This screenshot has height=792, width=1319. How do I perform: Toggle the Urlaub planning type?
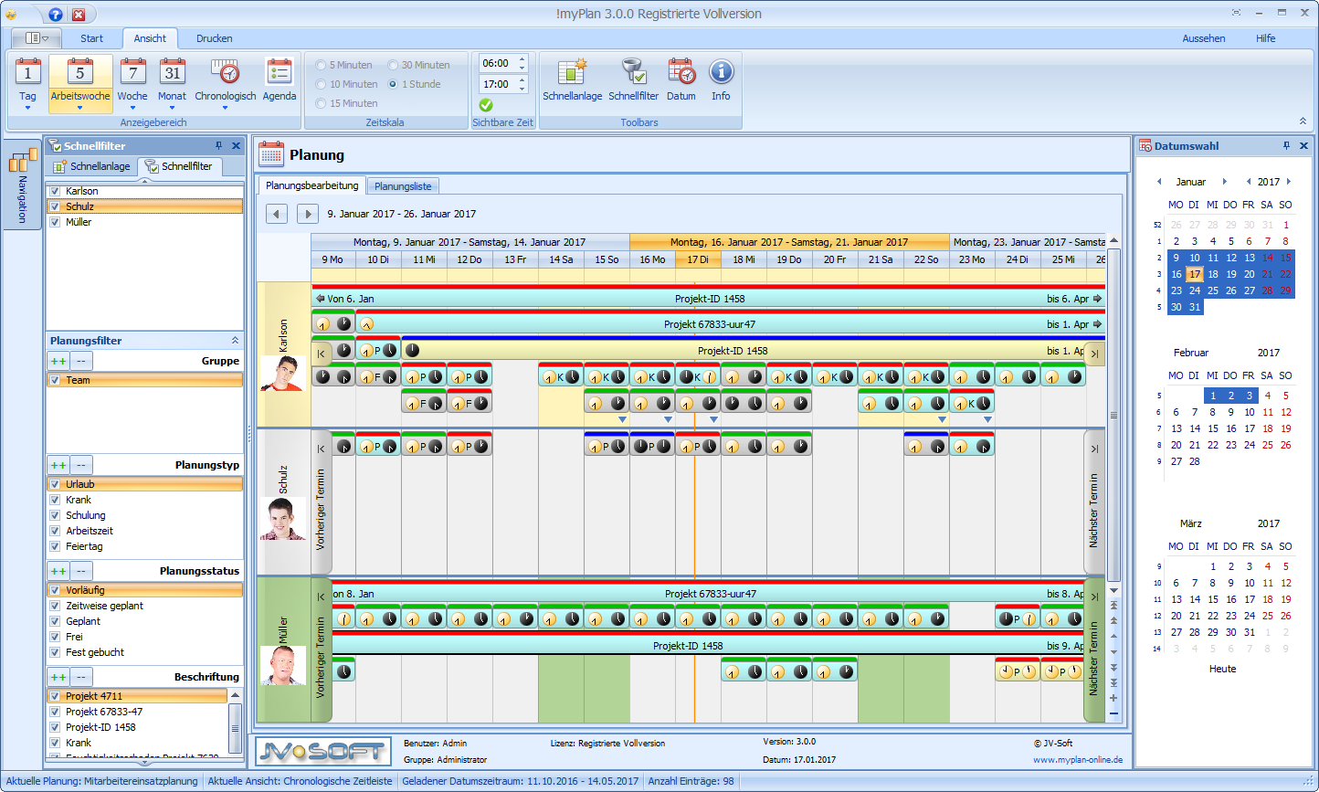pos(56,484)
